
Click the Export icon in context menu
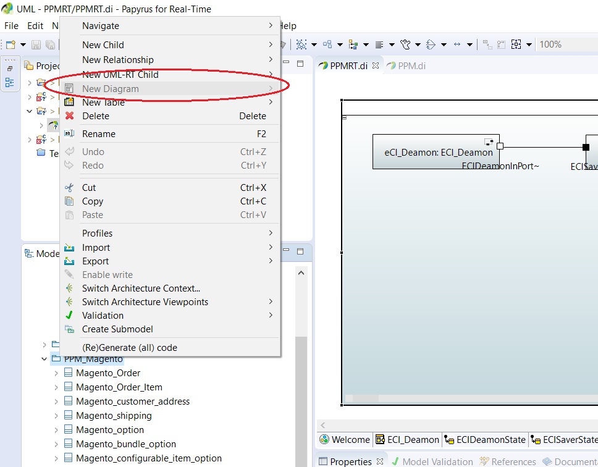pos(69,261)
